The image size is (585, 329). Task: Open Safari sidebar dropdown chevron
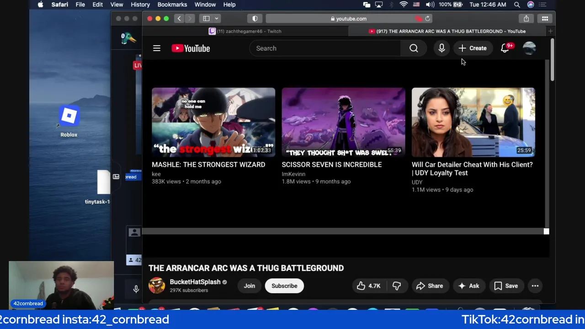click(217, 19)
